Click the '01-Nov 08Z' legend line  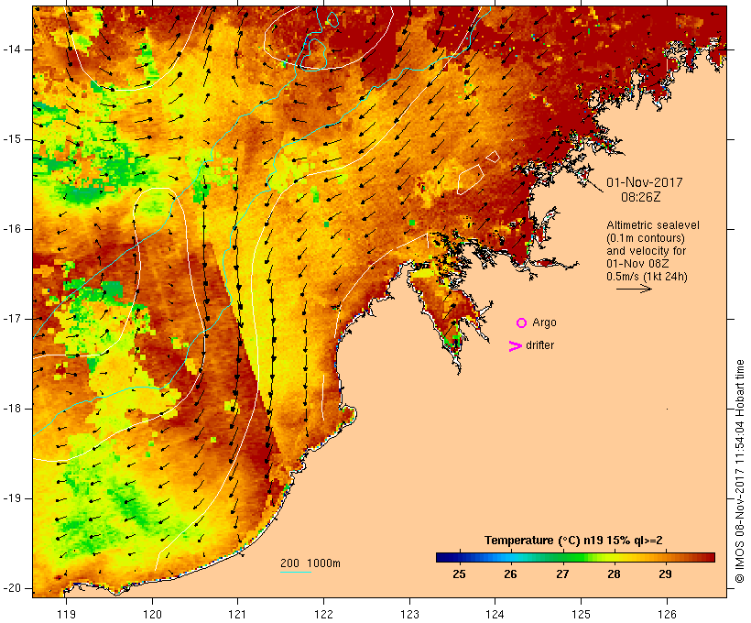point(637,264)
